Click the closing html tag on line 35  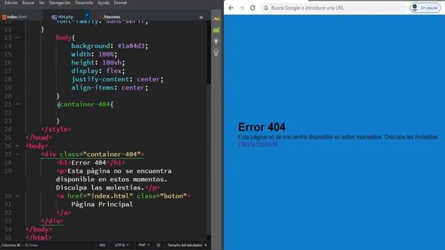tap(39, 237)
